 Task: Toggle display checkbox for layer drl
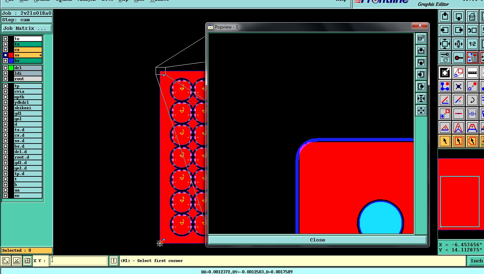pyautogui.click(x=5, y=68)
